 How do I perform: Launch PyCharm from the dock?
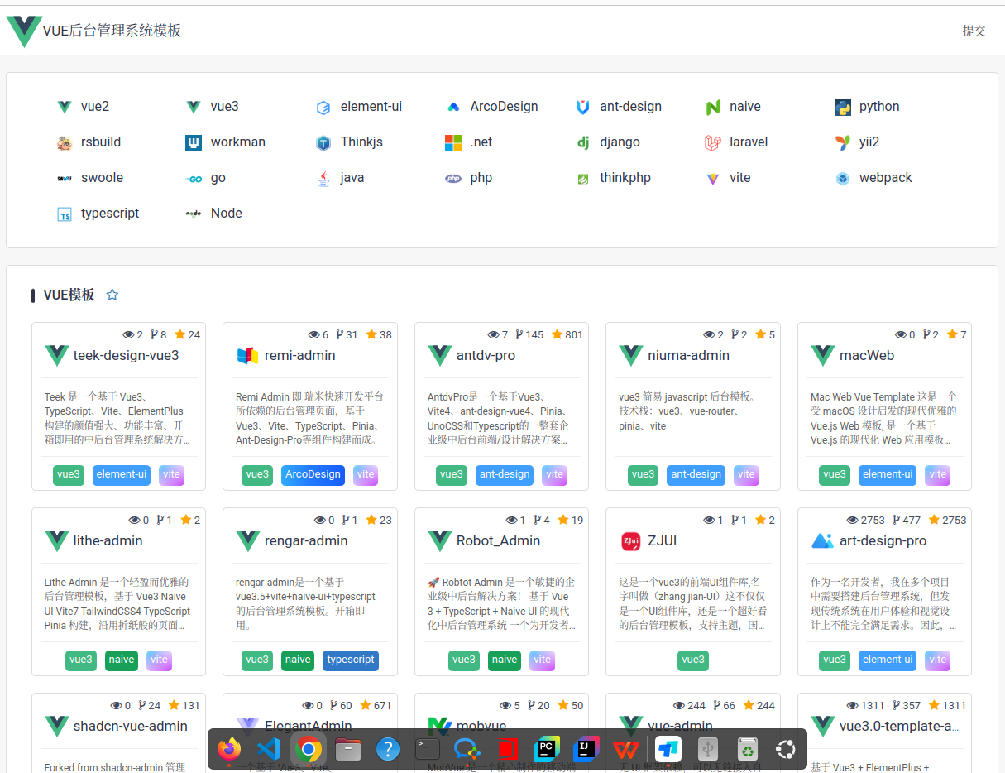546,750
